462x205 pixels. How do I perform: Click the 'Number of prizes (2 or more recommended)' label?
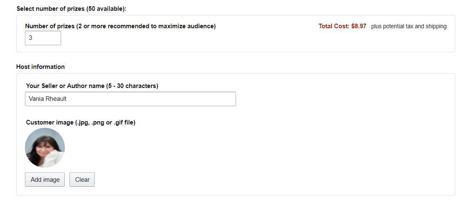[120, 26]
